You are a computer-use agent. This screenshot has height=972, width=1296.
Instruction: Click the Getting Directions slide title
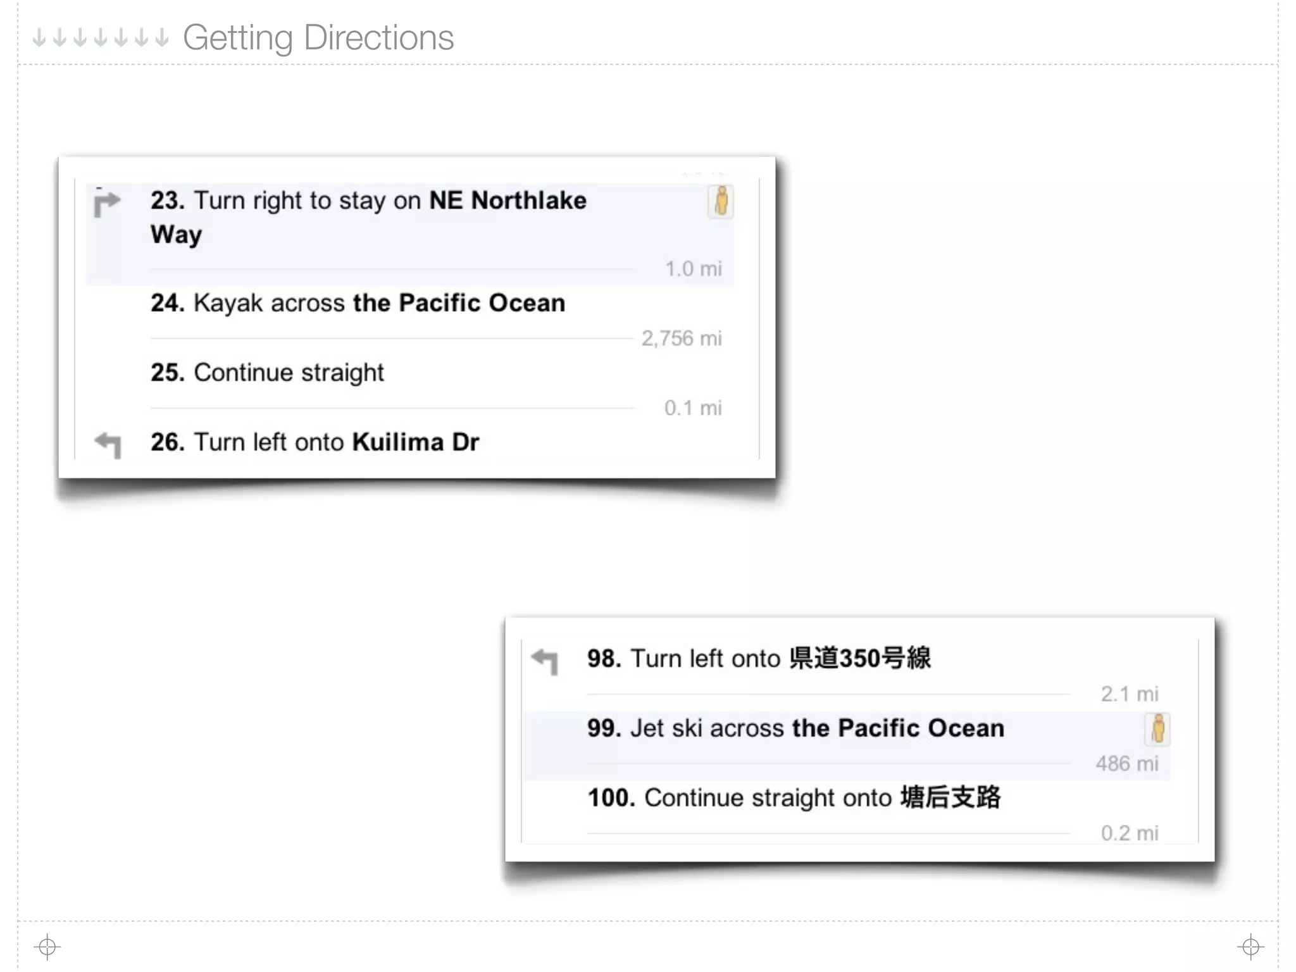coord(318,38)
